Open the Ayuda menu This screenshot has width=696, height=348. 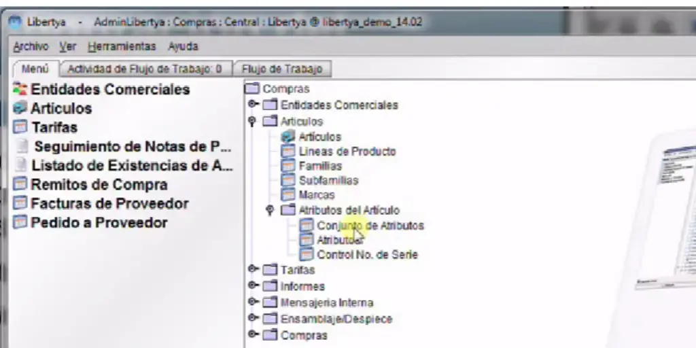click(x=183, y=47)
